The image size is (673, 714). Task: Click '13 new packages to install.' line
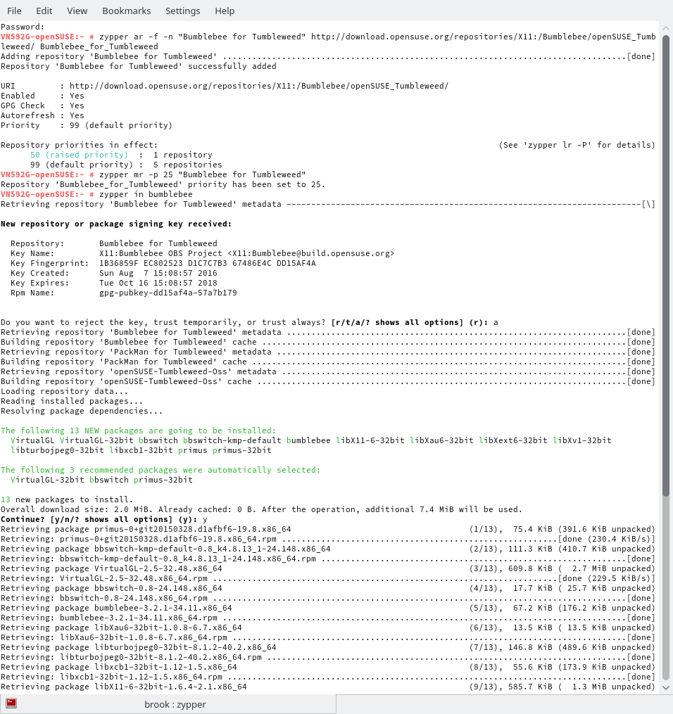coord(67,499)
